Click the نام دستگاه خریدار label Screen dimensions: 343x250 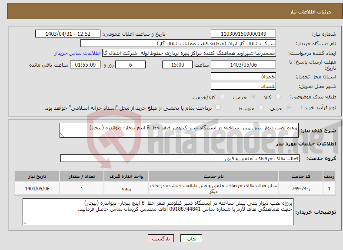coord(316,44)
